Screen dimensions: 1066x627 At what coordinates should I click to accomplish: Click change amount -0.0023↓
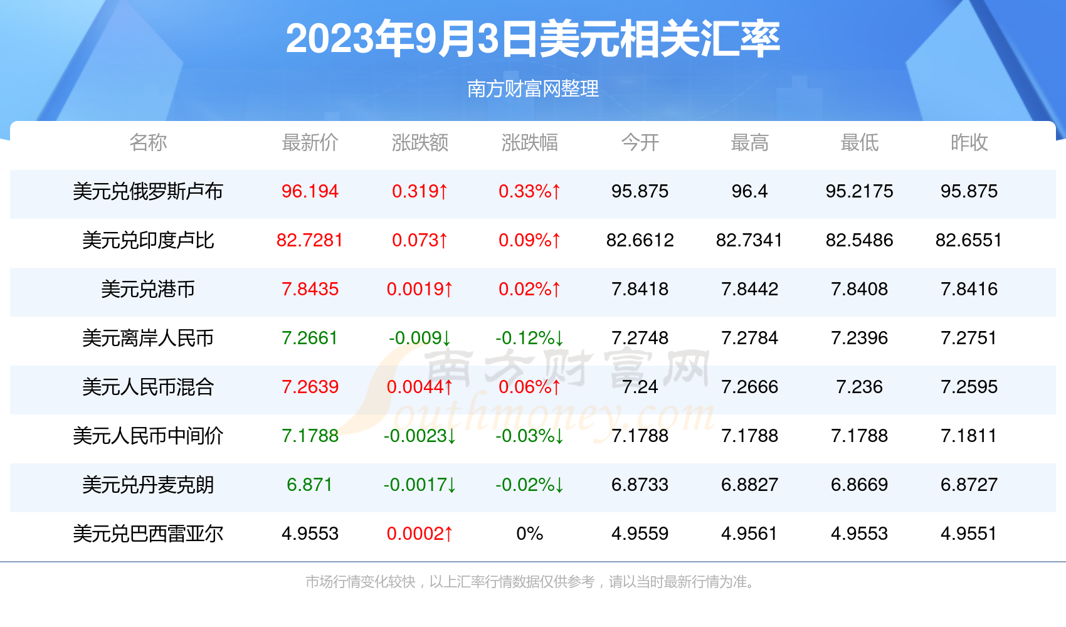[420, 436]
